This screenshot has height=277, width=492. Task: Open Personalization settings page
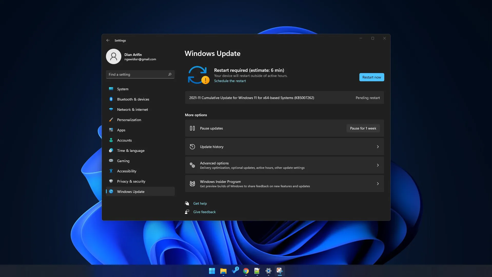pyautogui.click(x=129, y=120)
